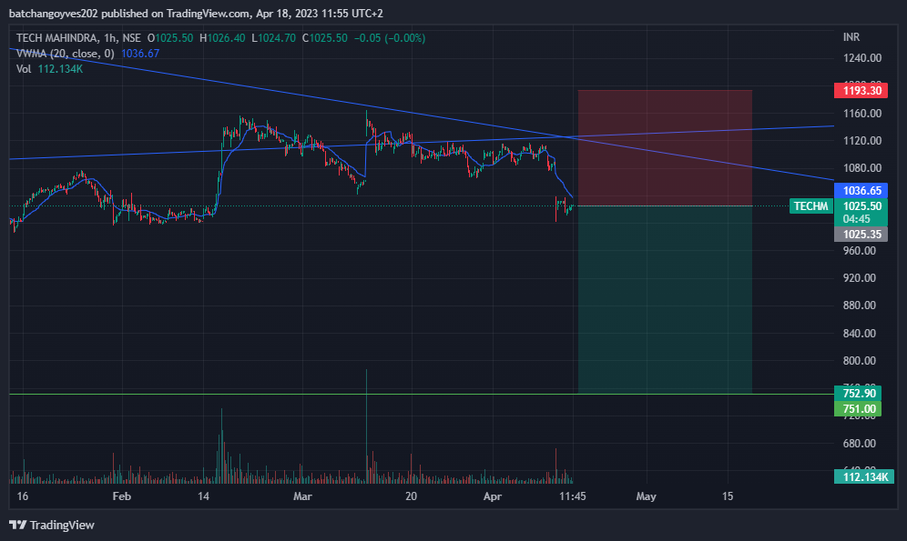Click the open value O1025.50 in legend

[170, 38]
